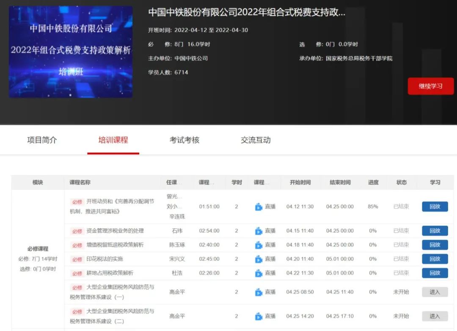Click the 直播 live icon for 开班动员 course
Image resolution: width=457 pixels, height=331 pixels.
(x=259, y=206)
